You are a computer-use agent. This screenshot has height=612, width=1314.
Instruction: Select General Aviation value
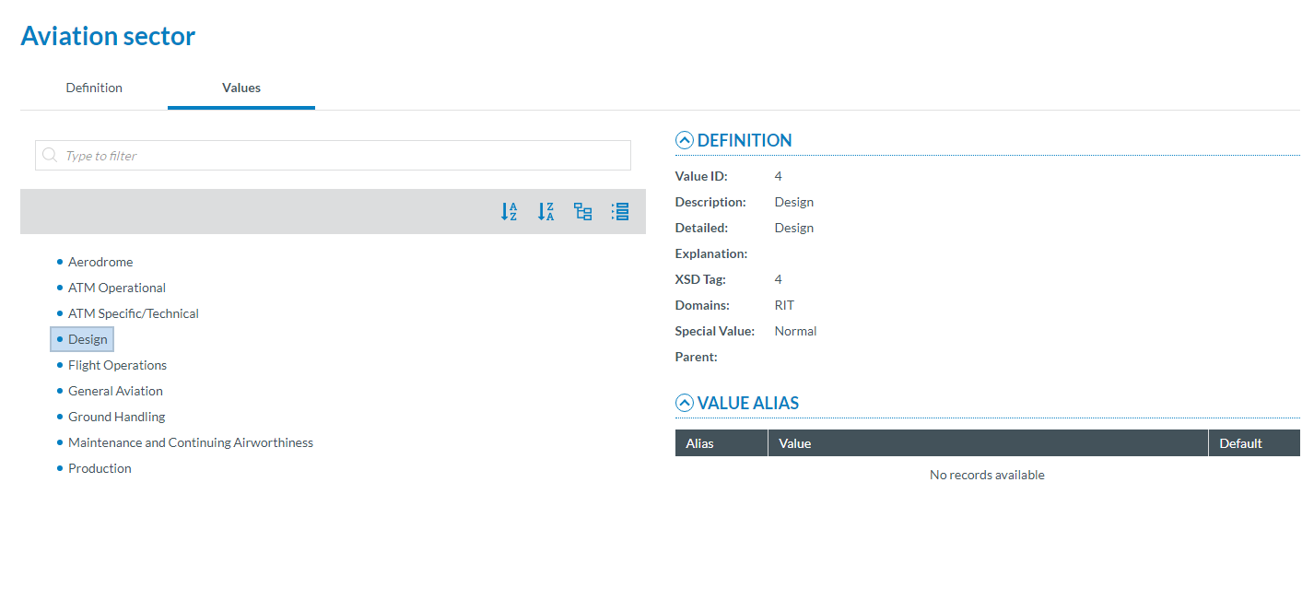tap(115, 392)
